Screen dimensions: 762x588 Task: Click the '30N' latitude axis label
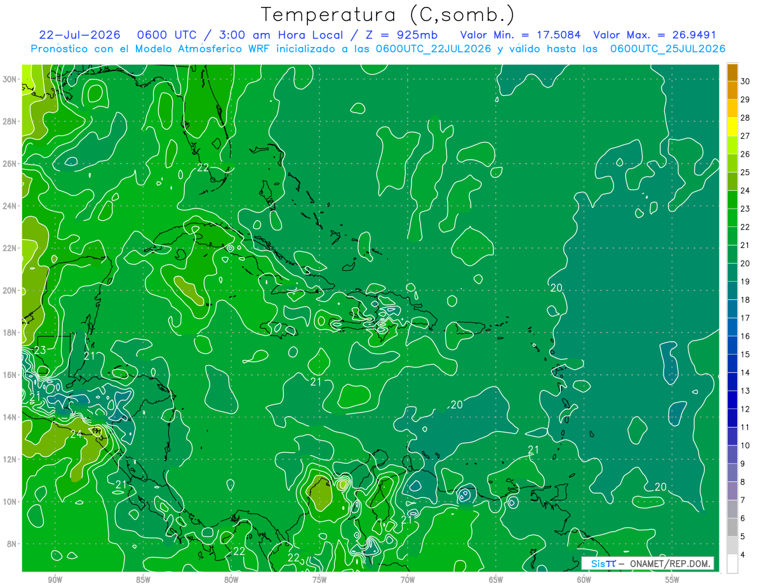[9, 79]
